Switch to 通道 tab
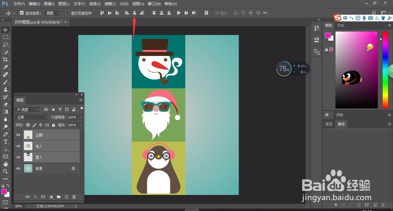This screenshot has width=393, height=211. coord(329,124)
